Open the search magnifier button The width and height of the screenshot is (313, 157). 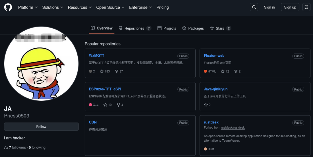pyautogui.click(x=254, y=7)
